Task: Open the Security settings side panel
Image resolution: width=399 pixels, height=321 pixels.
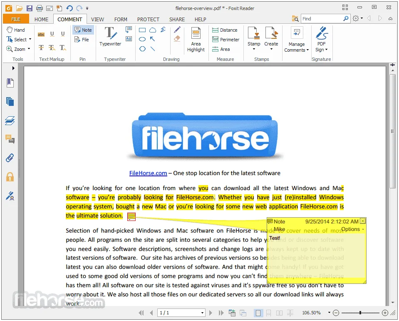Action: tap(10, 177)
